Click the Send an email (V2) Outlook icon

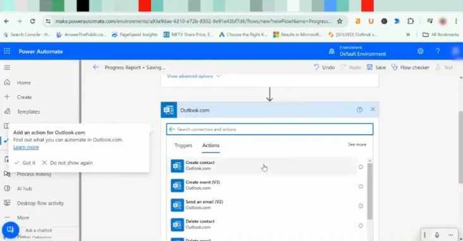[177, 205]
